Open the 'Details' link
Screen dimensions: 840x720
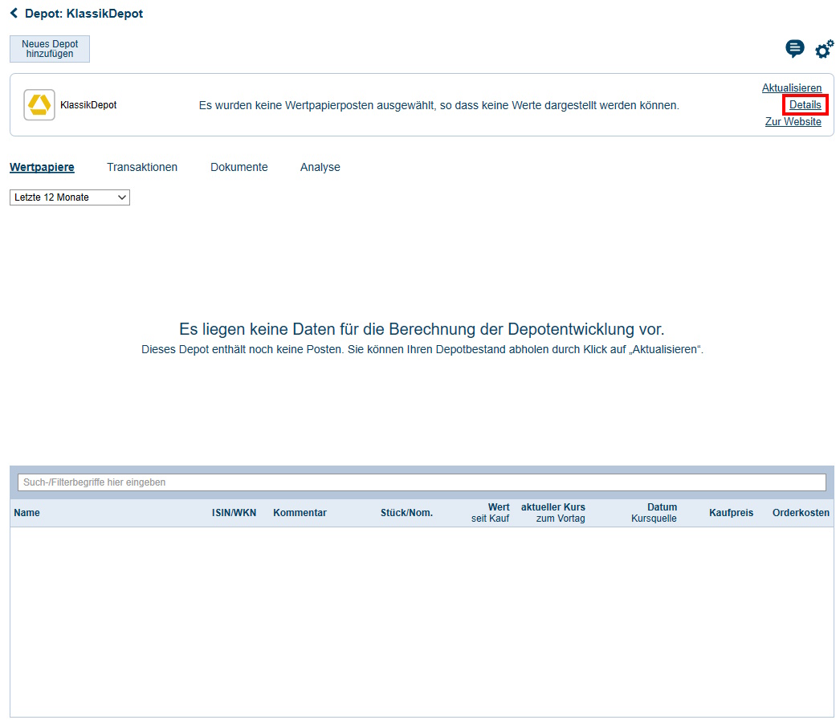(x=805, y=104)
